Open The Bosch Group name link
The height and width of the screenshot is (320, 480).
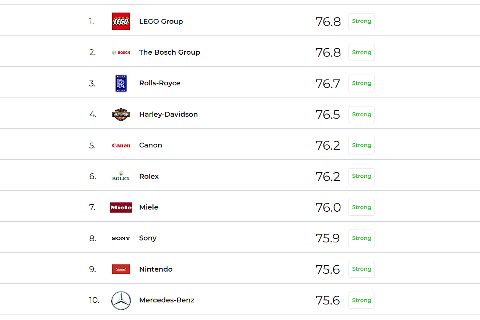click(169, 52)
